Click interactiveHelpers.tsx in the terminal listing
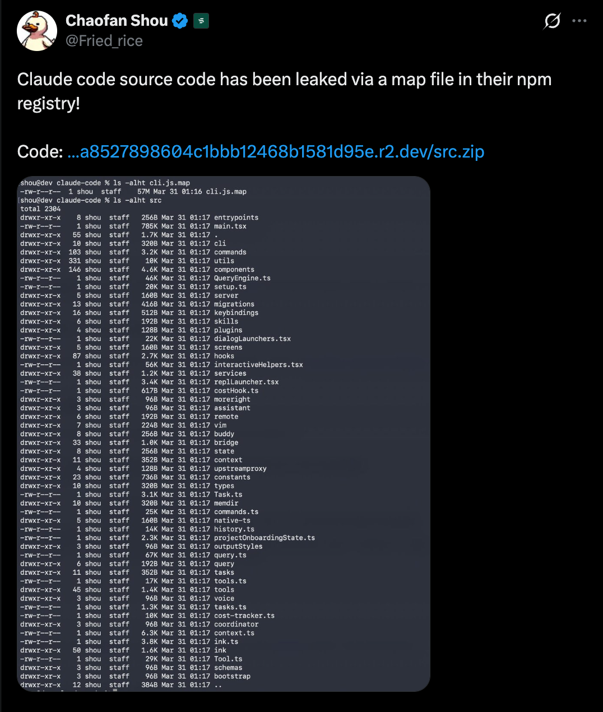The width and height of the screenshot is (603, 712). 258,365
